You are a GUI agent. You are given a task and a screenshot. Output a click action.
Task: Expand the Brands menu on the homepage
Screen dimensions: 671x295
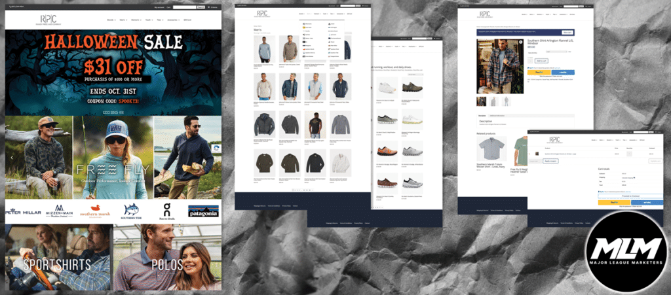click(x=110, y=20)
